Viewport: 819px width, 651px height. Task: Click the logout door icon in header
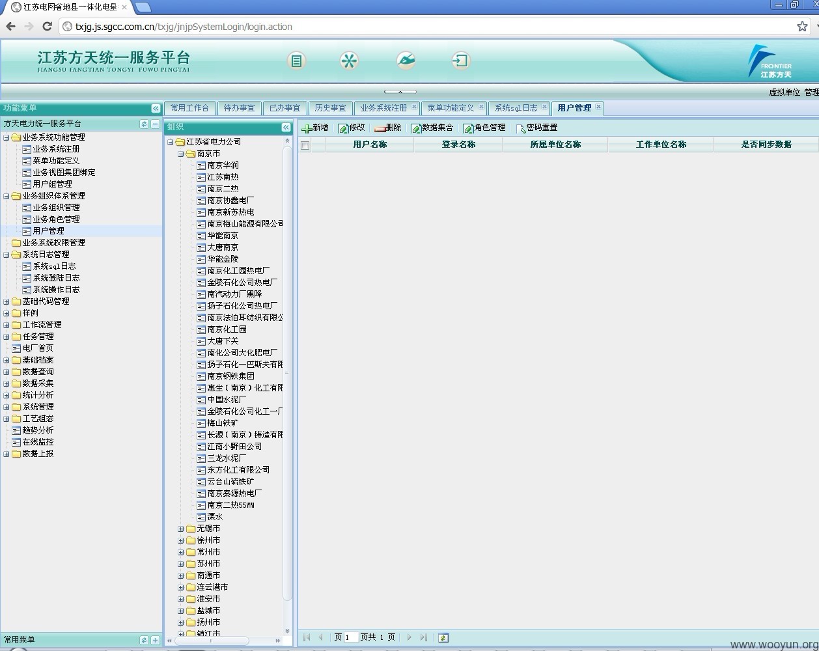(x=460, y=61)
